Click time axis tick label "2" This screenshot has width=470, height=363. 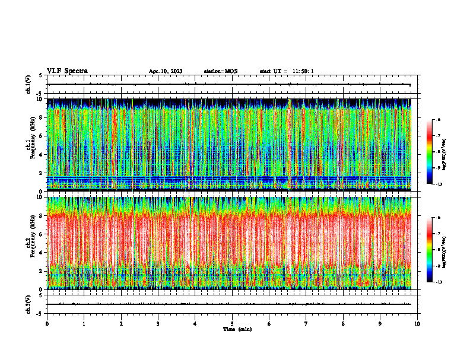click(121, 324)
